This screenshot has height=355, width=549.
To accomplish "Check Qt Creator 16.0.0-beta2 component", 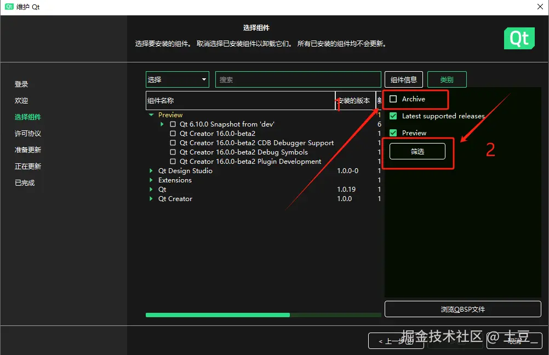I will [173, 133].
